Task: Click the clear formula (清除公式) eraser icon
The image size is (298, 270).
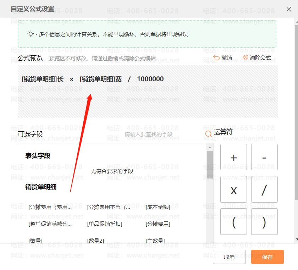Action: (x=245, y=57)
